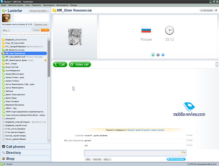Click the Skype Test Call status icon
The image size is (219, 166).
click(4, 67)
